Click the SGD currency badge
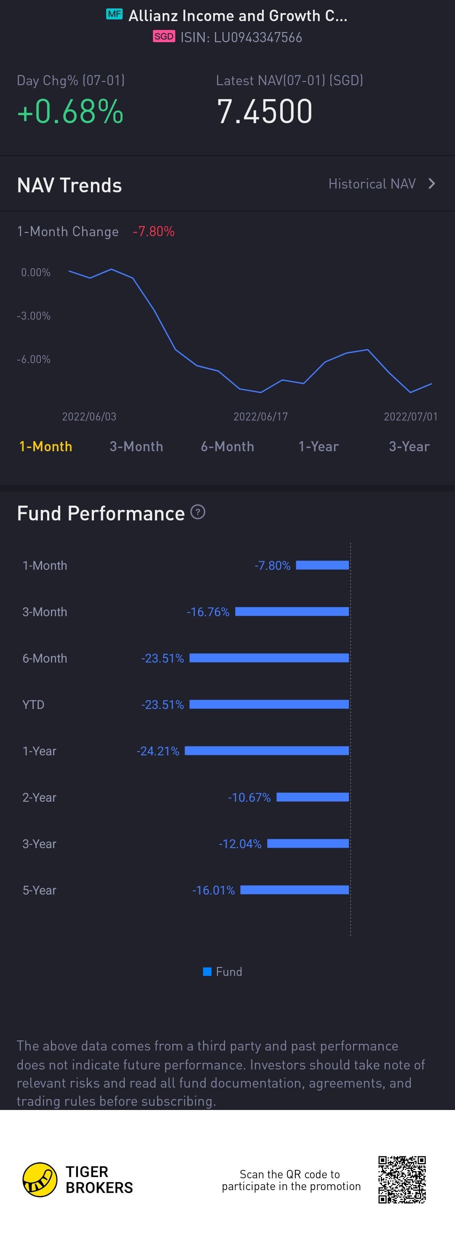Viewport: 455px width, 1250px height. (164, 37)
